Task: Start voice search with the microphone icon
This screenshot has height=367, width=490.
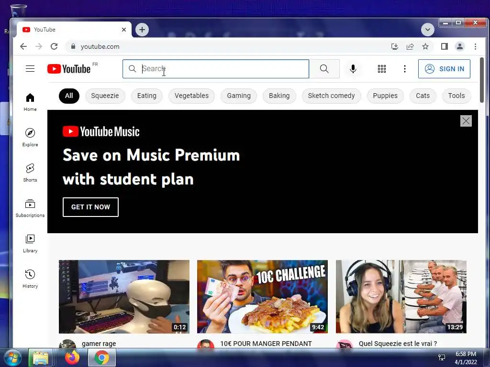Action: pos(353,69)
